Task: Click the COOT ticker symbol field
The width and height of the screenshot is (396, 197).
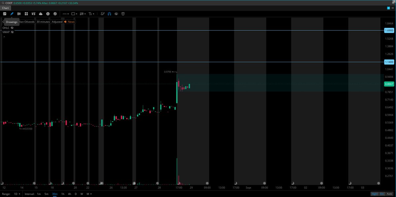Action: [9, 3]
